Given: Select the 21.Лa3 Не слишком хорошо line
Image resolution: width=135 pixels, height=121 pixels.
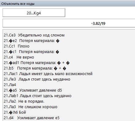Looking at the screenshot, I should pyautogui.click(x=30, y=107).
